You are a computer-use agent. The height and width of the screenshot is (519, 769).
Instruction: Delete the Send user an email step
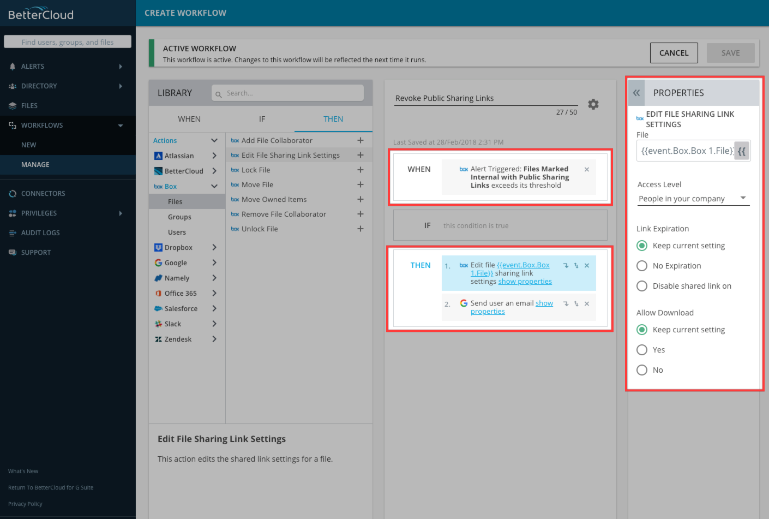coord(587,304)
